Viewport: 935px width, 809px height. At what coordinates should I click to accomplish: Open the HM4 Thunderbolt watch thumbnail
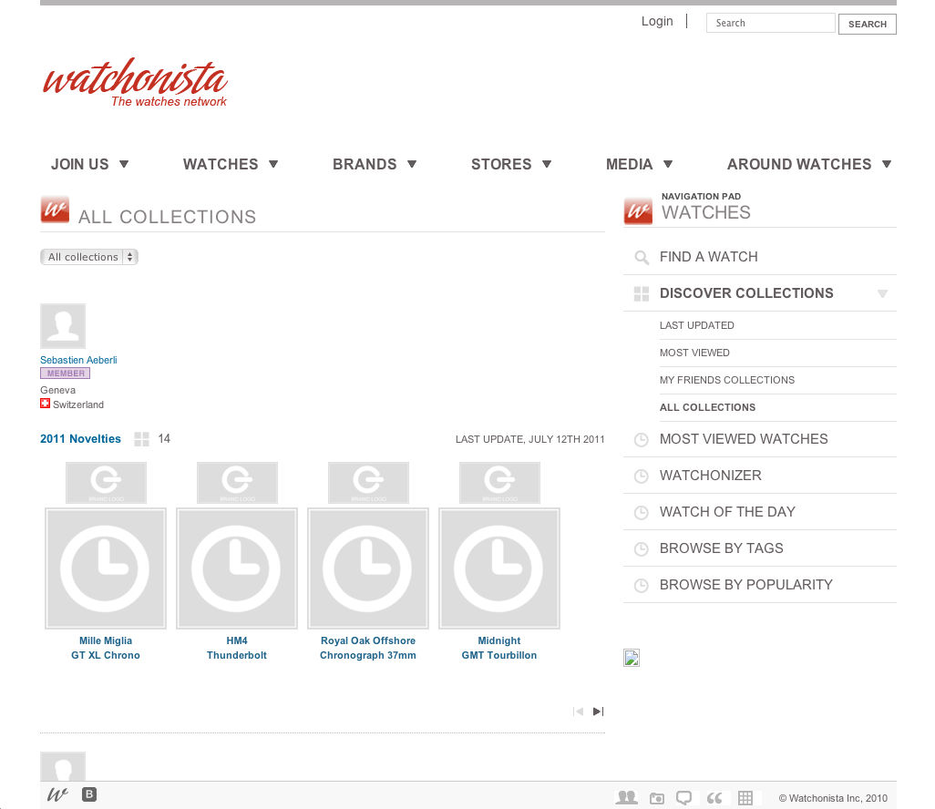tap(237, 568)
